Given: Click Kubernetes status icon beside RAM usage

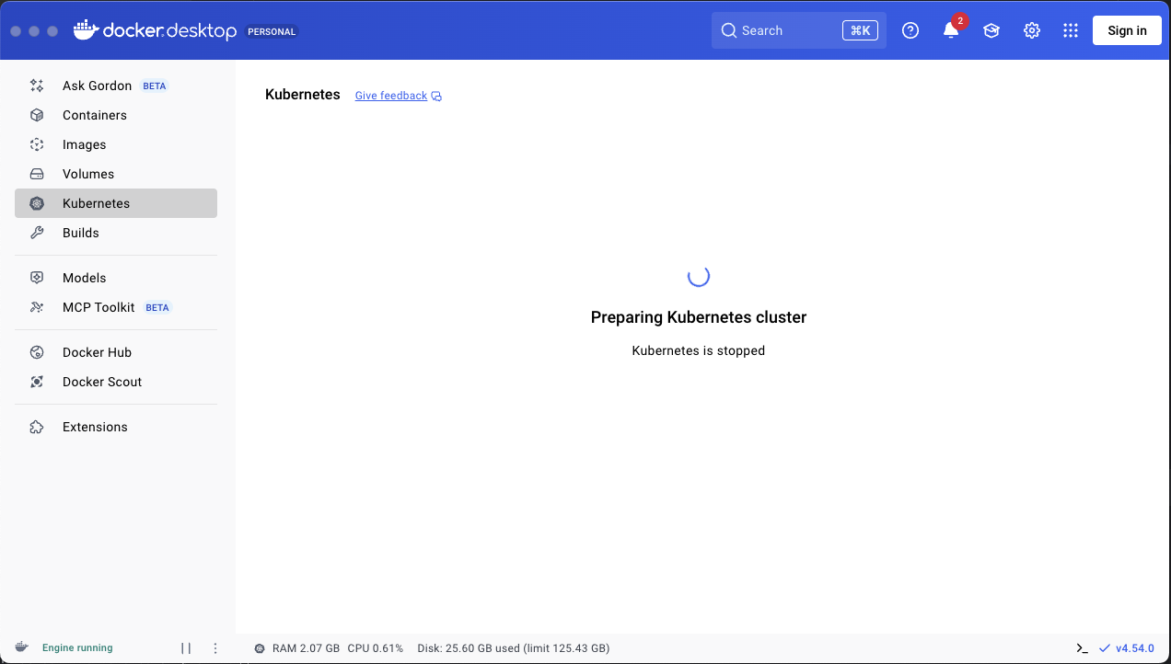Looking at the screenshot, I should [x=260, y=648].
